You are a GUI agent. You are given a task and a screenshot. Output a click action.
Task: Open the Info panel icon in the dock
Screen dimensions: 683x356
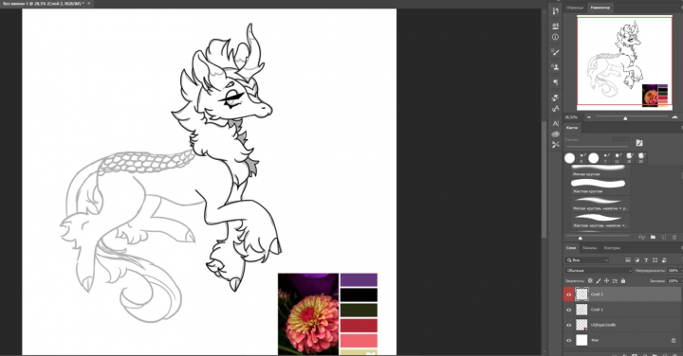point(555,37)
